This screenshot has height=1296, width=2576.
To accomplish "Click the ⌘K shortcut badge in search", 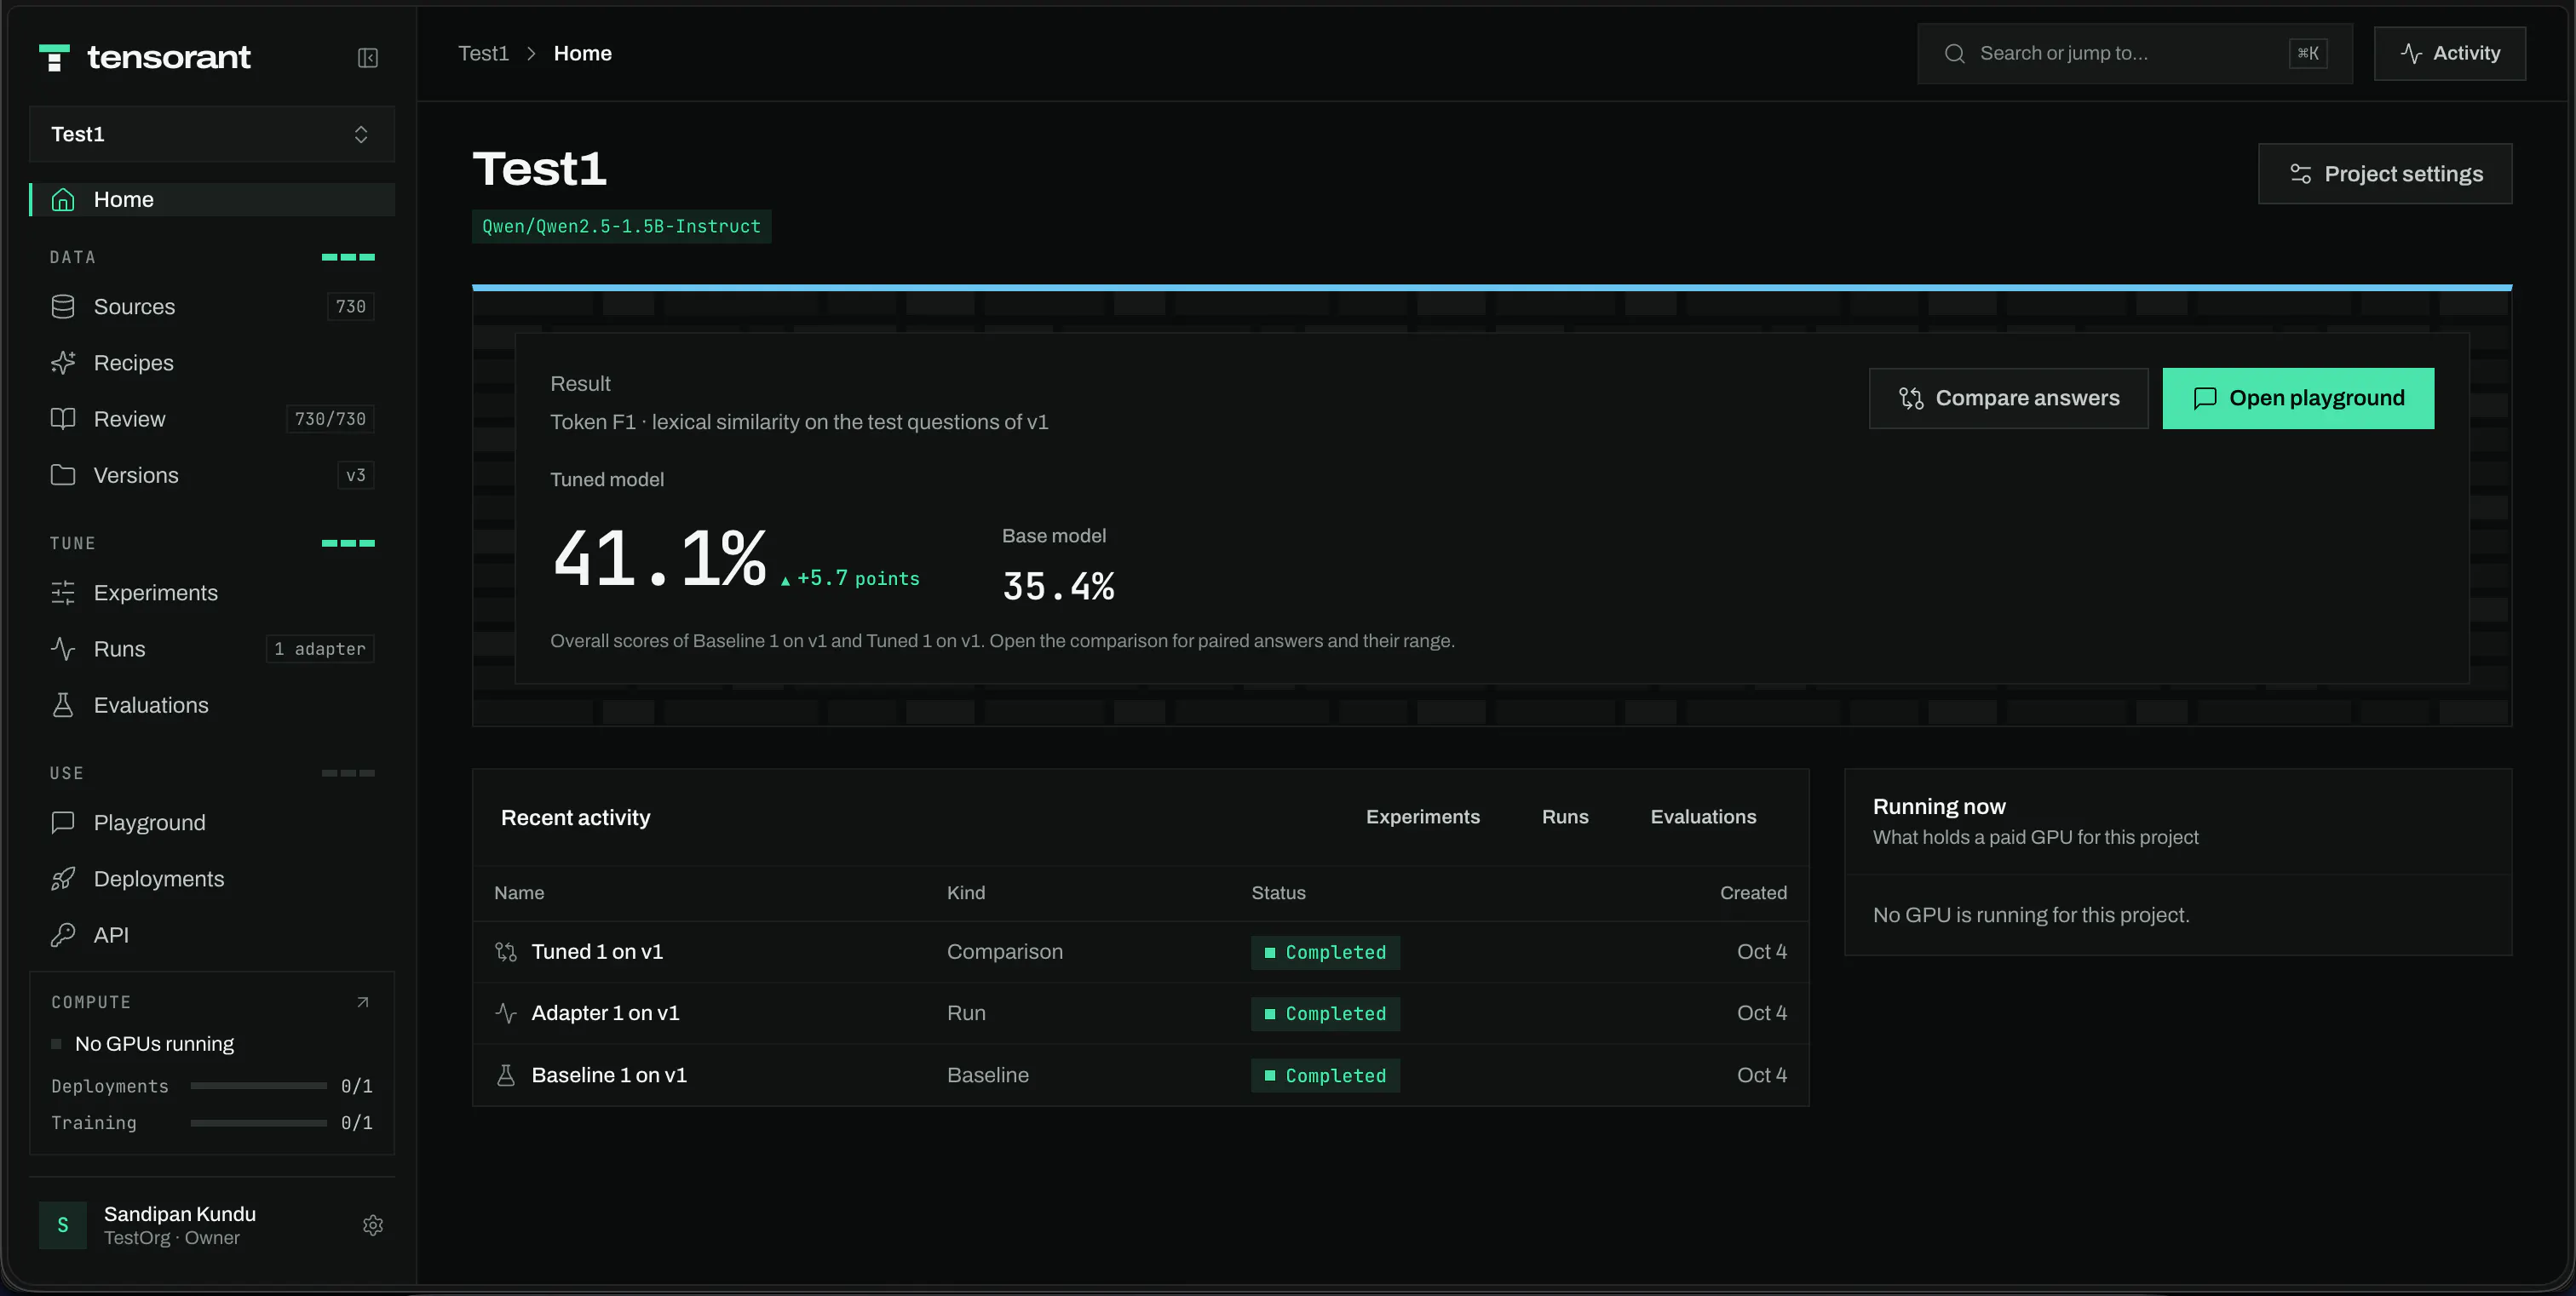I will click(2308, 54).
